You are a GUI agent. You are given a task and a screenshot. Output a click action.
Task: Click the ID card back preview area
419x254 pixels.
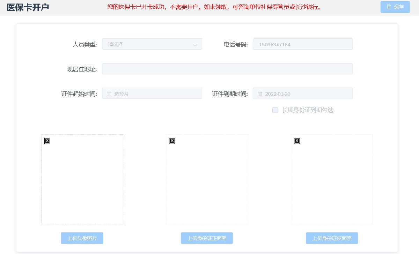pos(332,179)
